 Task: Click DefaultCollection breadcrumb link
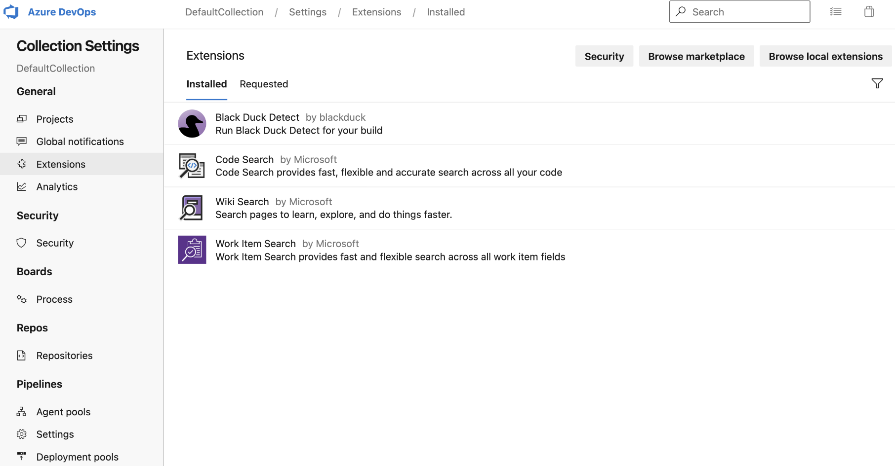coord(224,12)
